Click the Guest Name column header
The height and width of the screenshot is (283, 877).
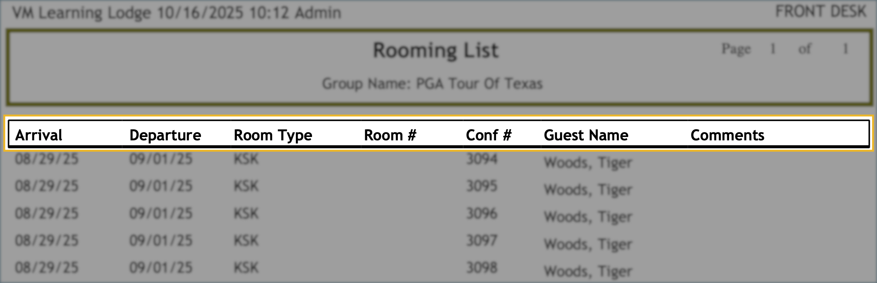click(x=586, y=135)
